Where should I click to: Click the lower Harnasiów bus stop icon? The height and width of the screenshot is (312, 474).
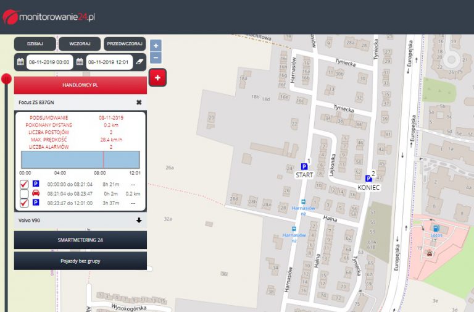click(x=294, y=229)
